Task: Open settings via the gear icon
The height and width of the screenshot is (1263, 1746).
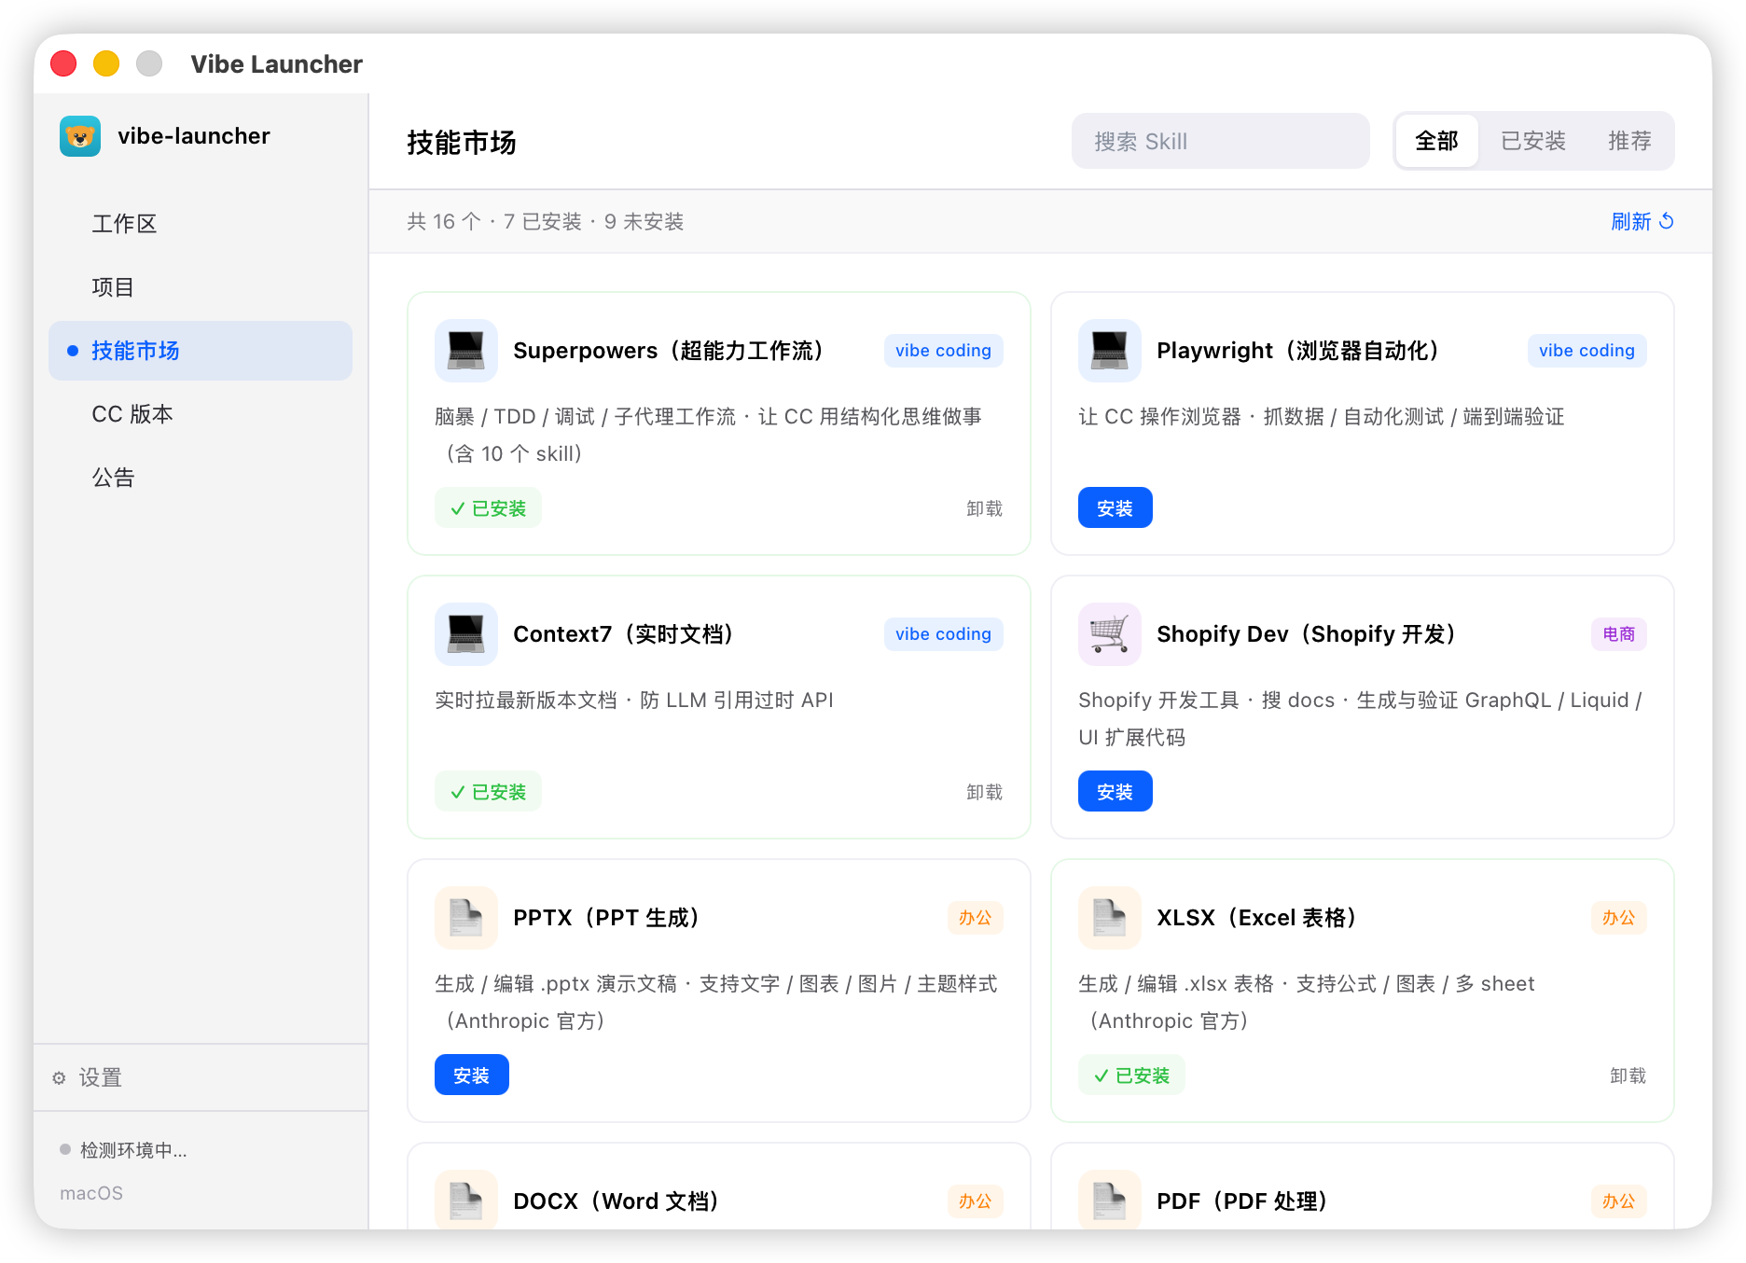Action: [x=60, y=1078]
